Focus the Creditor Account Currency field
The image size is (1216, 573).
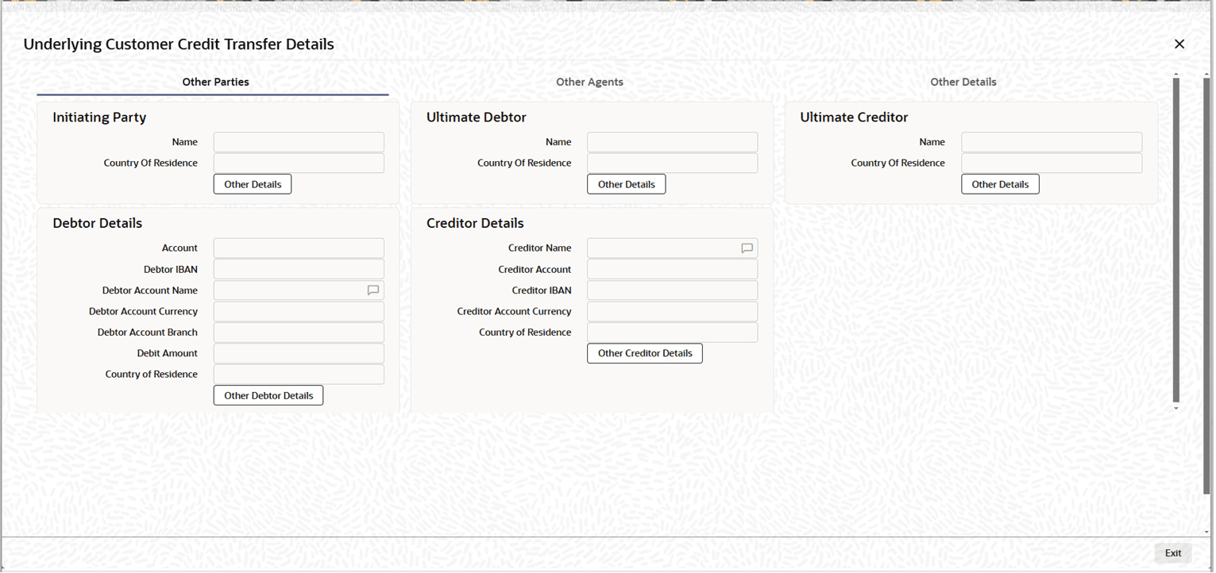(673, 311)
